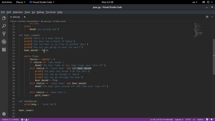Click 'while True:' line
Viewport: 215px width, 121px height.
point(32,56)
